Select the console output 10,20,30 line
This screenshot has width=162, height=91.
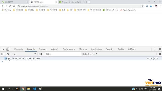[22, 58]
